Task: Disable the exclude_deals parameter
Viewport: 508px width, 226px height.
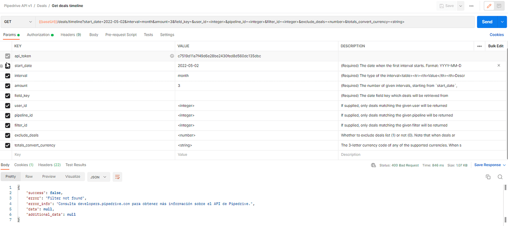Action: [x=7, y=135]
